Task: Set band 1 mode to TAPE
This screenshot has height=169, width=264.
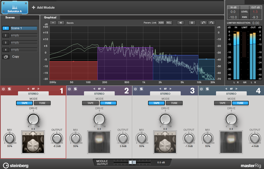Action: pos(25,103)
